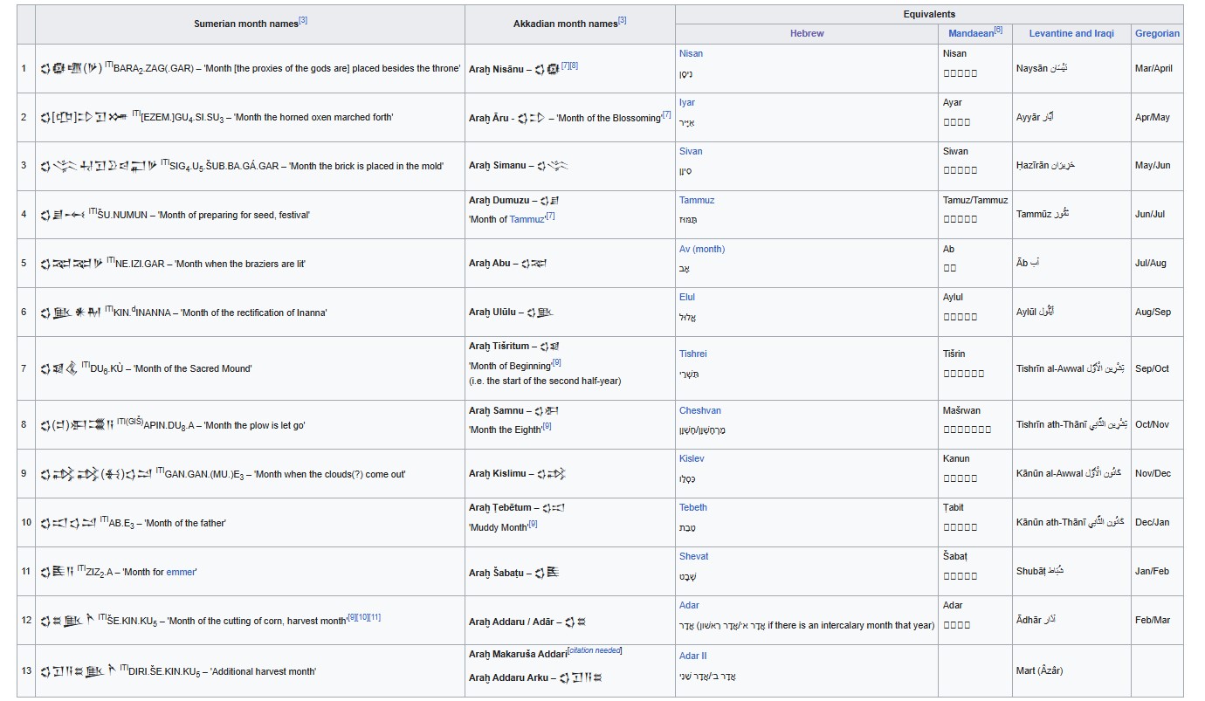Open reference 9 after 'Muddy Month'

pos(533,524)
